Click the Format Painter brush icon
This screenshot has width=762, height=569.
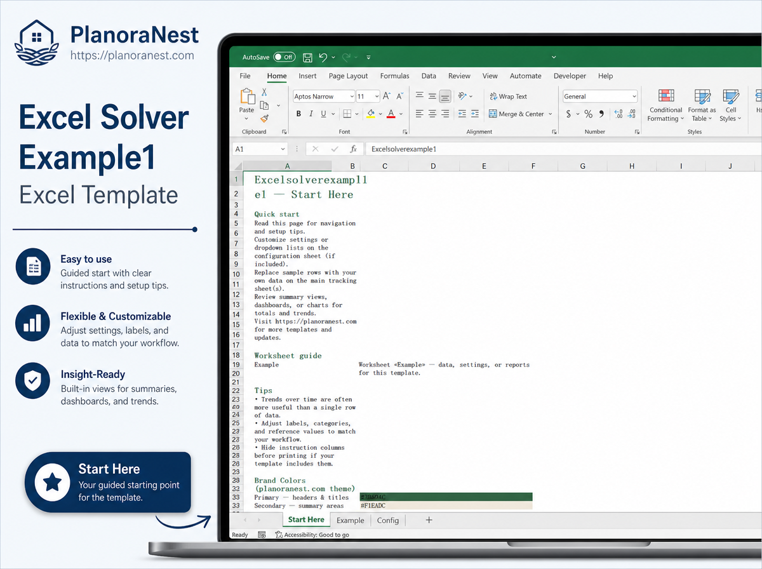264,118
